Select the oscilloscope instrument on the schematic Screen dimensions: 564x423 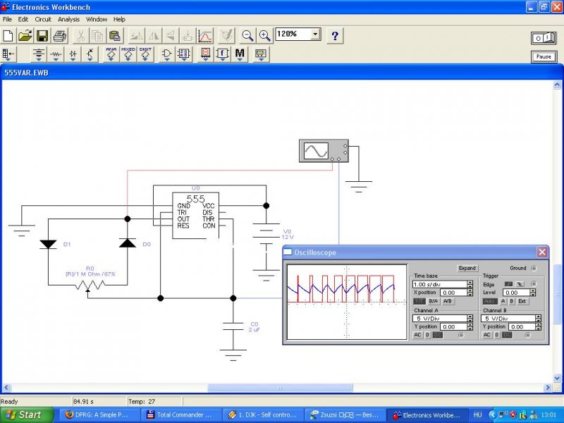click(324, 151)
